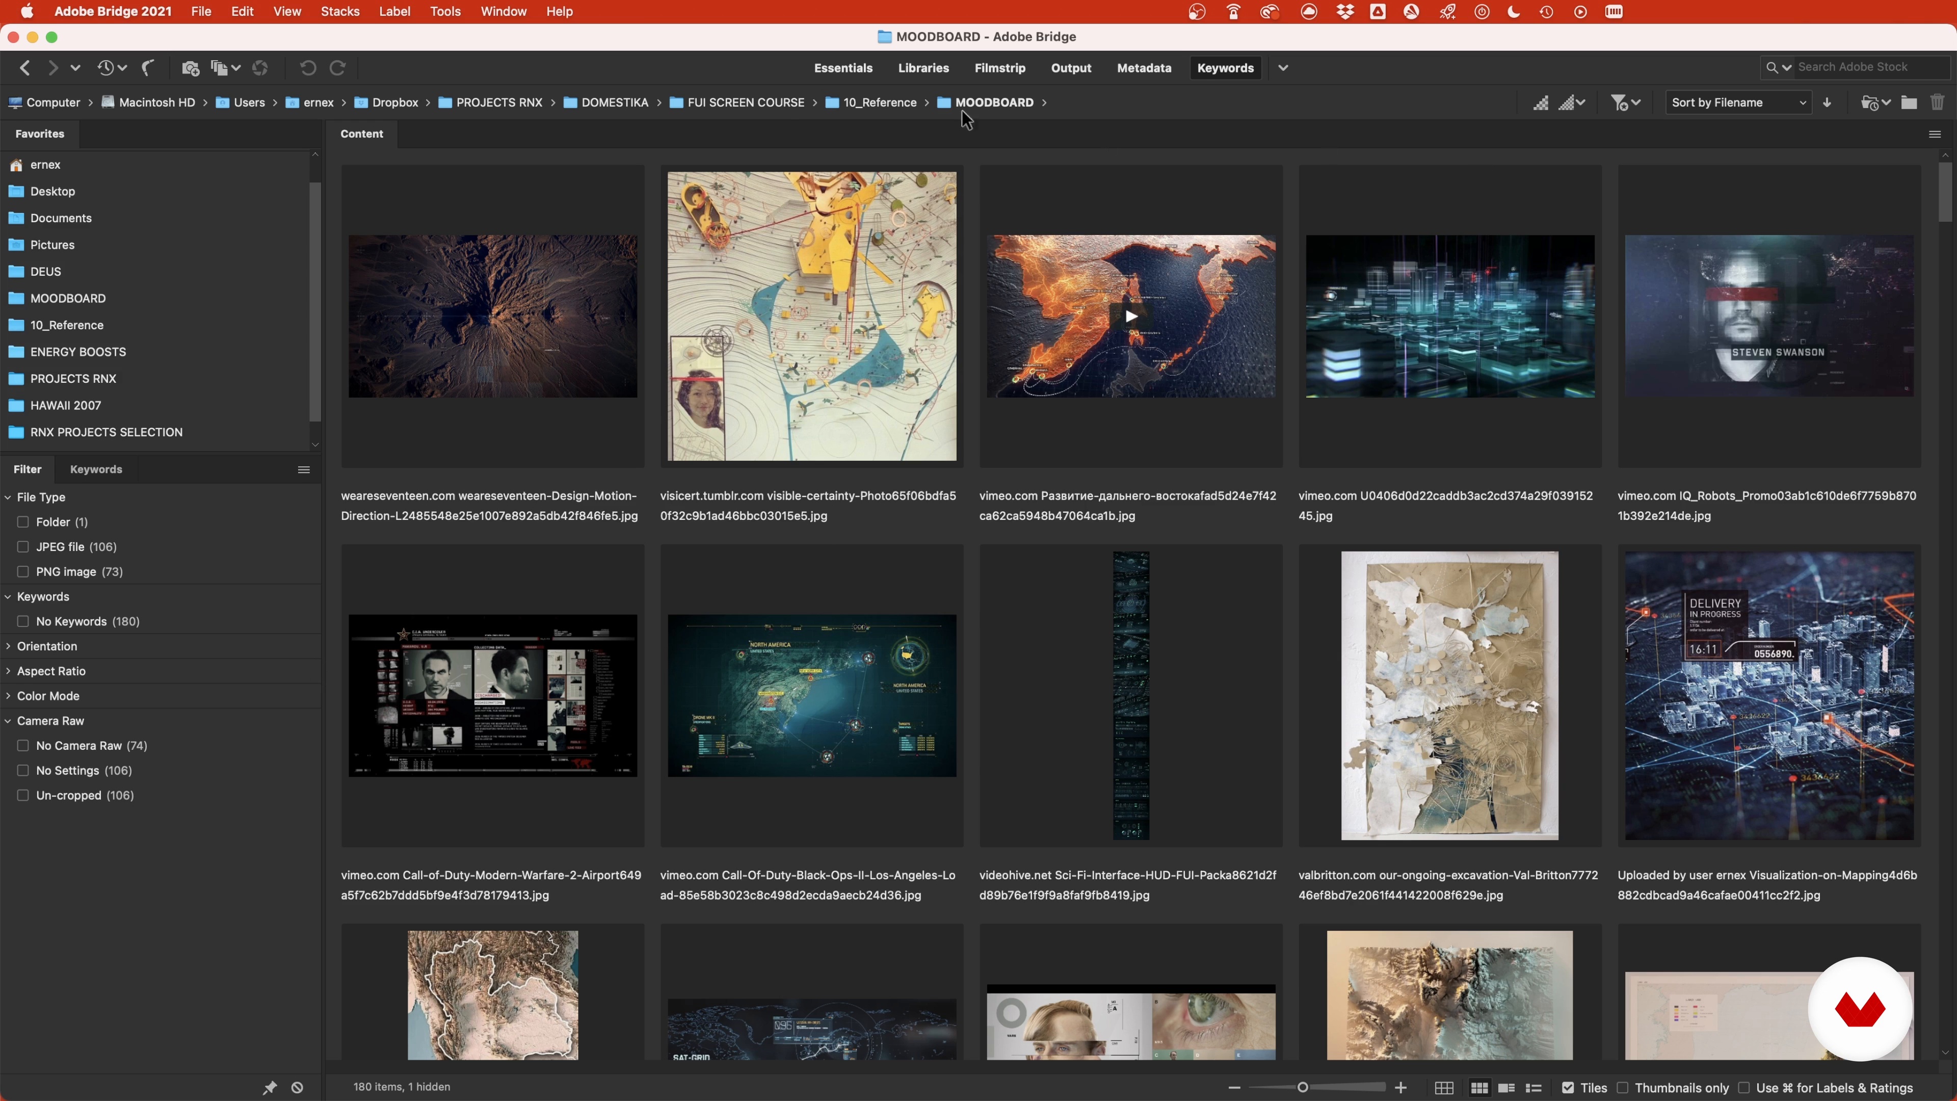Open ENERGY BOOSTS favorite folder
The height and width of the screenshot is (1101, 1957).
pos(78,352)
